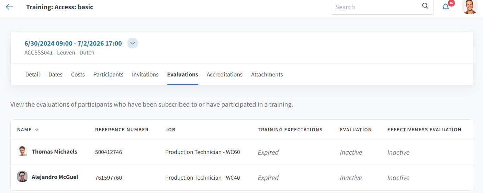Open the Accreditations tab

[225, 74]
